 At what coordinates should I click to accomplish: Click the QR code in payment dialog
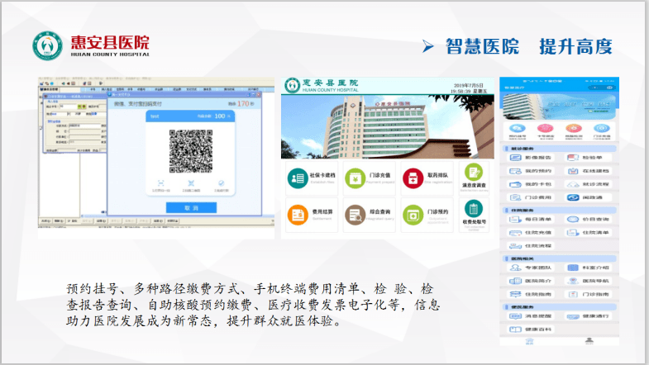click(x=191, y=151)
